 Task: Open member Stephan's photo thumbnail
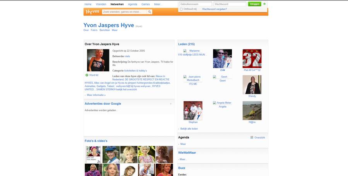pos(193,110)
